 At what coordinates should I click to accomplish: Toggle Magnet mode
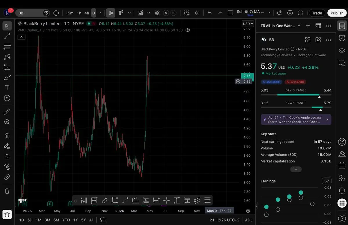click(x=7, y=136)
